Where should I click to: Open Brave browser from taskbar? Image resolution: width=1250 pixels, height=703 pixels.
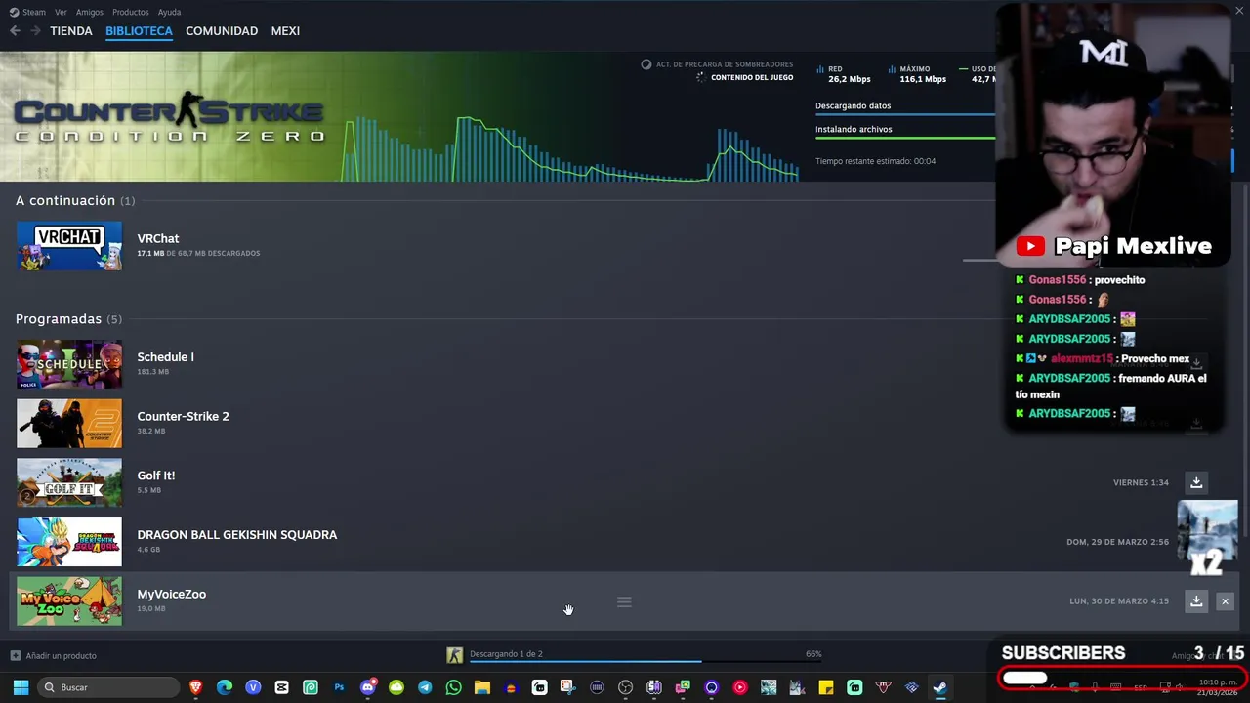coord(196,687)
